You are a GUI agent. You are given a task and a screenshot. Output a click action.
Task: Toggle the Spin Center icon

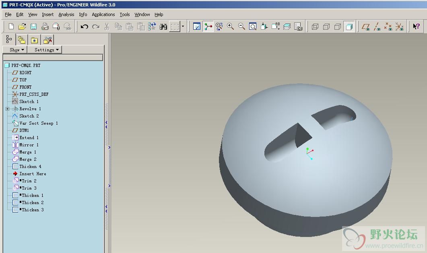click(208, 26)
